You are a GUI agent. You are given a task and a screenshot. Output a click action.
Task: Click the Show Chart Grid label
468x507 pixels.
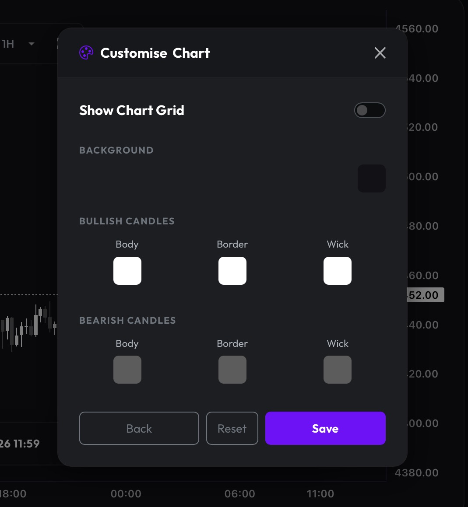click(132, 110)
